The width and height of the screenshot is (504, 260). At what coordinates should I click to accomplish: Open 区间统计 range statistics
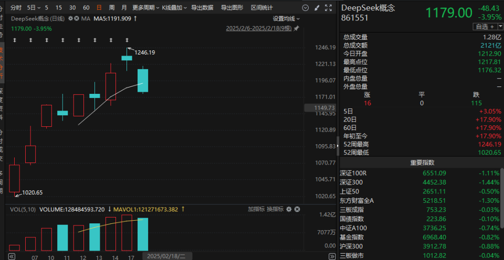(262, 8)
